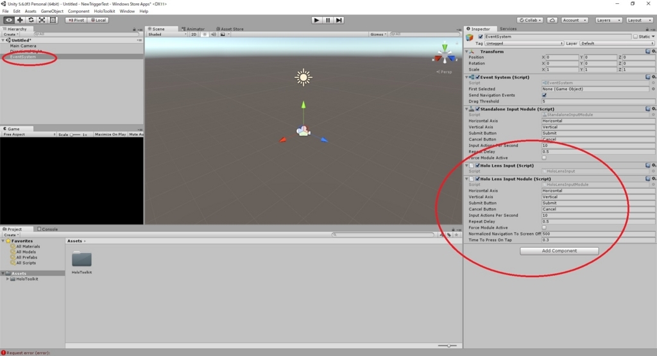The height and width of the screenshot is (356, 657).
Task: Toggle Holo Lens Input Module enabled checkbox
Action: (x=477, y=179)
